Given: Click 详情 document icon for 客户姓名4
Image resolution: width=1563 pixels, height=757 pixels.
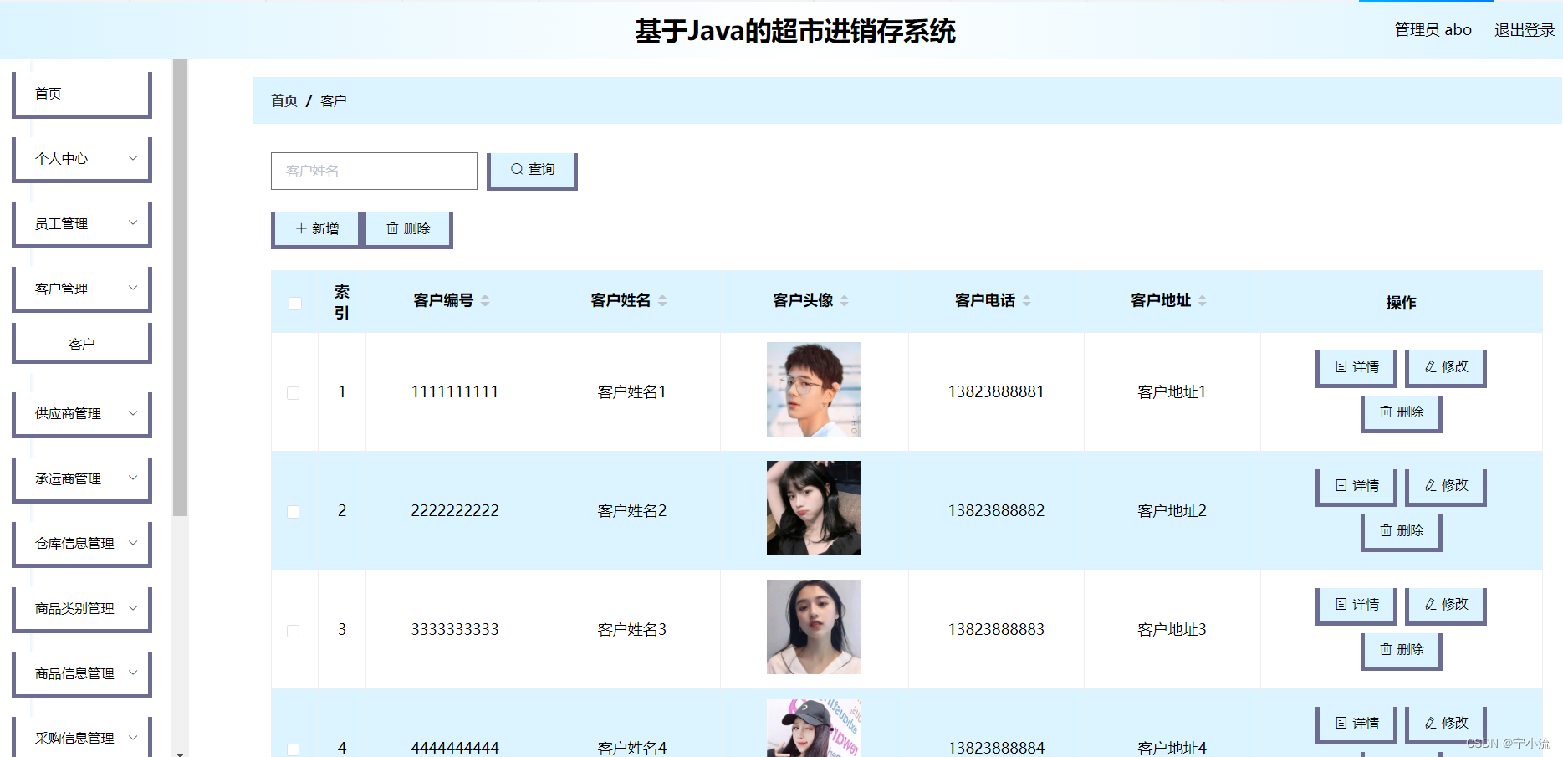Looking at the screenshot, I should tap(1341, 723).
